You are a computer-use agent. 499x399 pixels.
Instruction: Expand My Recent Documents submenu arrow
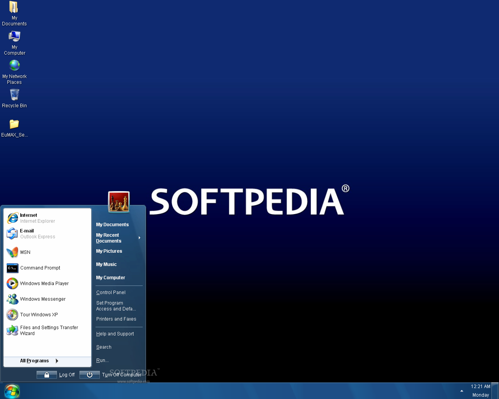tap(139, 238)
